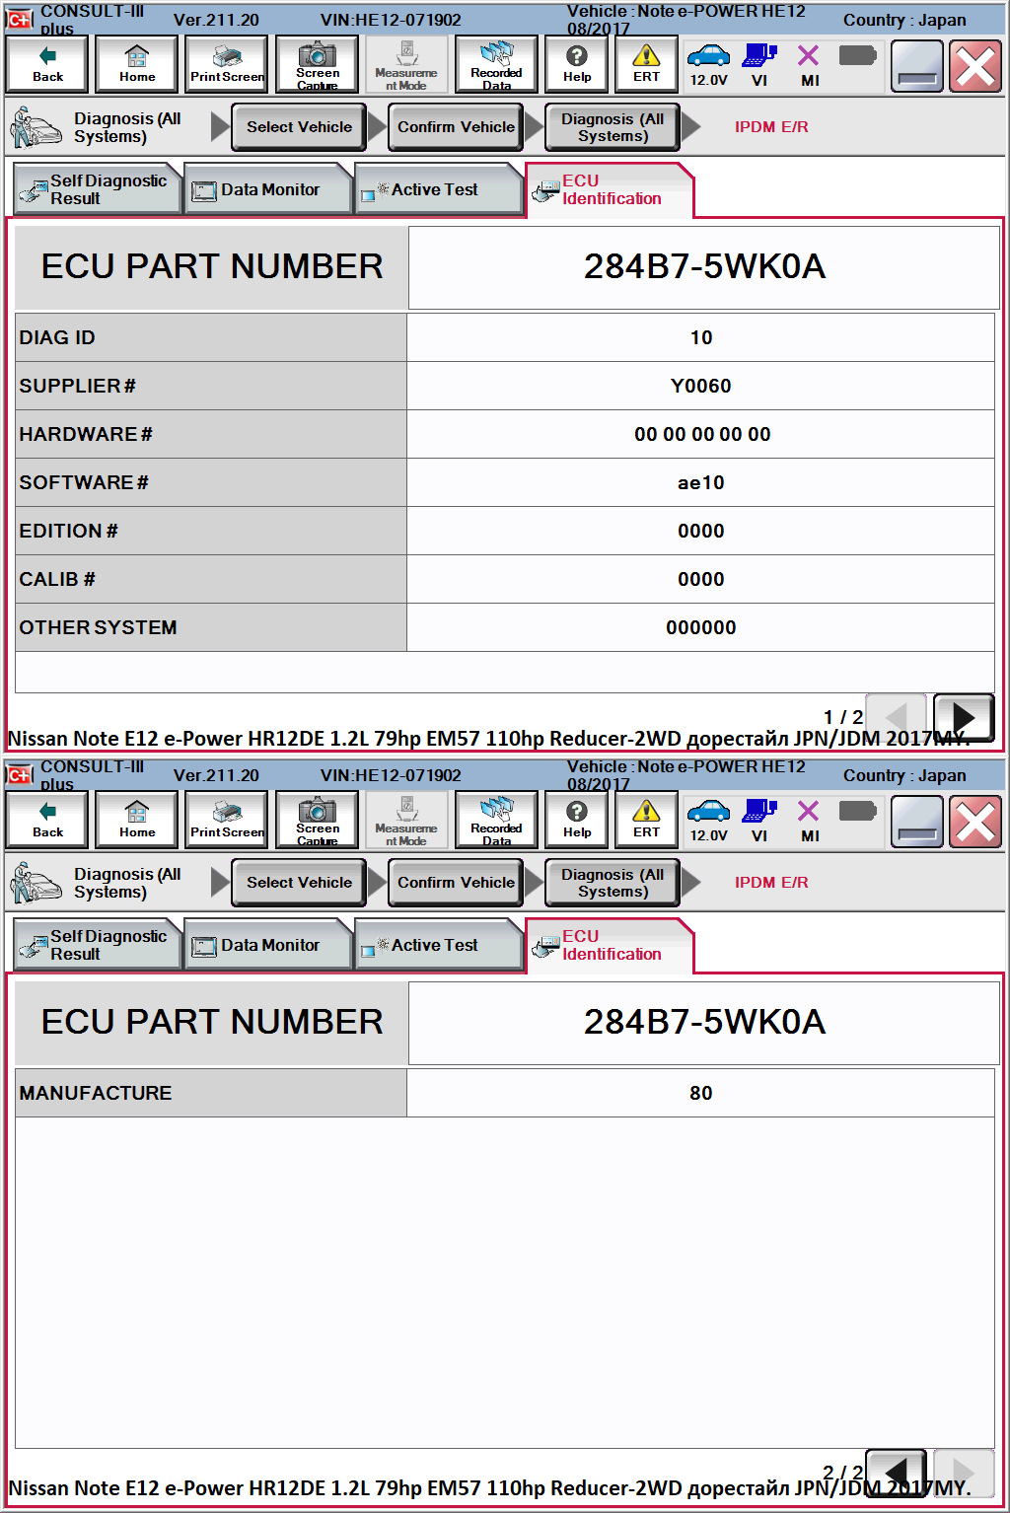Screen dimensions: 1010x1513
Task: Click Confirm Vehicle button in bottom window
Action: (x=456, y=883)
